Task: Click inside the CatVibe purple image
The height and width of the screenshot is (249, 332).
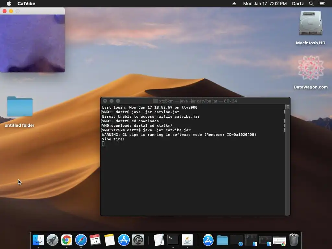Action: 32,43
